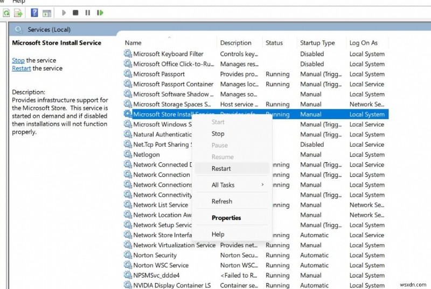Click the Export List toolbar icon
The image size is (431, 289).
[x=18, y=12]
